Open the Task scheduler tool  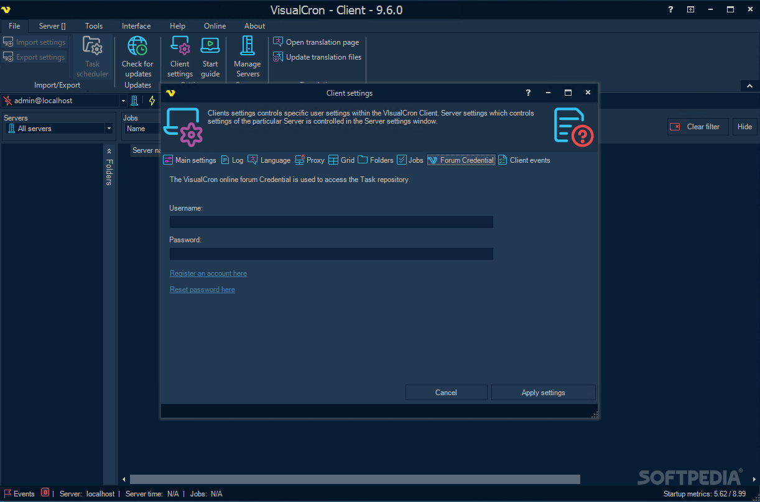click(93, 57)
